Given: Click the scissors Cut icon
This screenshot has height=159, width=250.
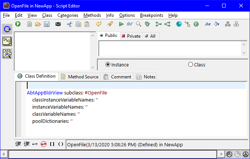Looking at the screenshot, I should 69,24.
